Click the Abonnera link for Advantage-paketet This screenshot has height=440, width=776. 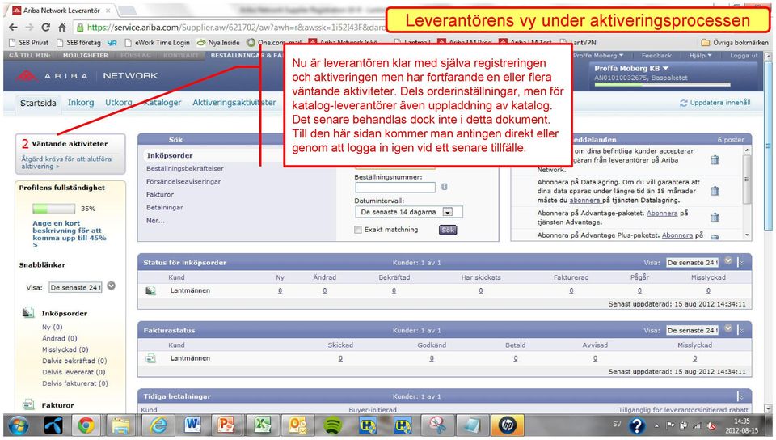tap(662, 213)
